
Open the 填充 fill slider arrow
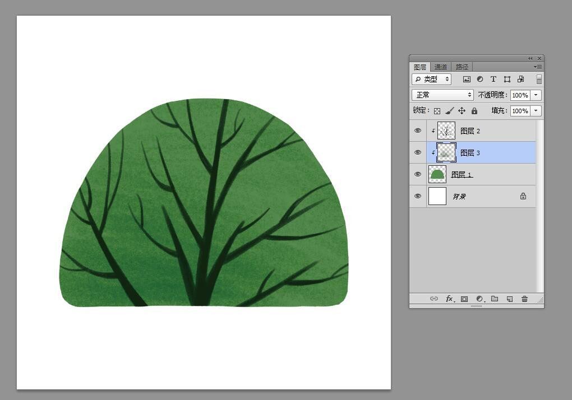[536, 111]
